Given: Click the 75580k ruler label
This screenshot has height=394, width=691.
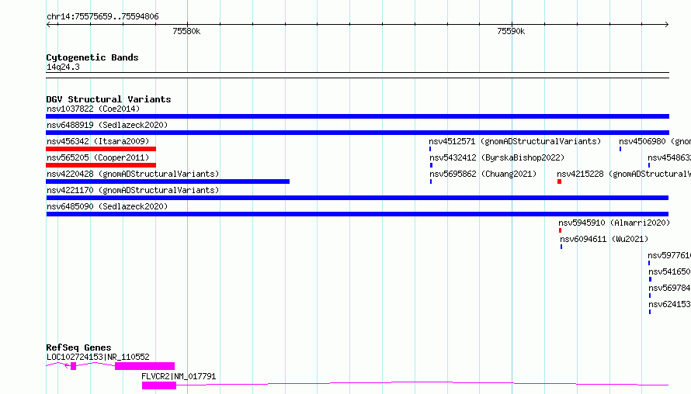Looking at the screenshot, I should (x=186, y=31).
